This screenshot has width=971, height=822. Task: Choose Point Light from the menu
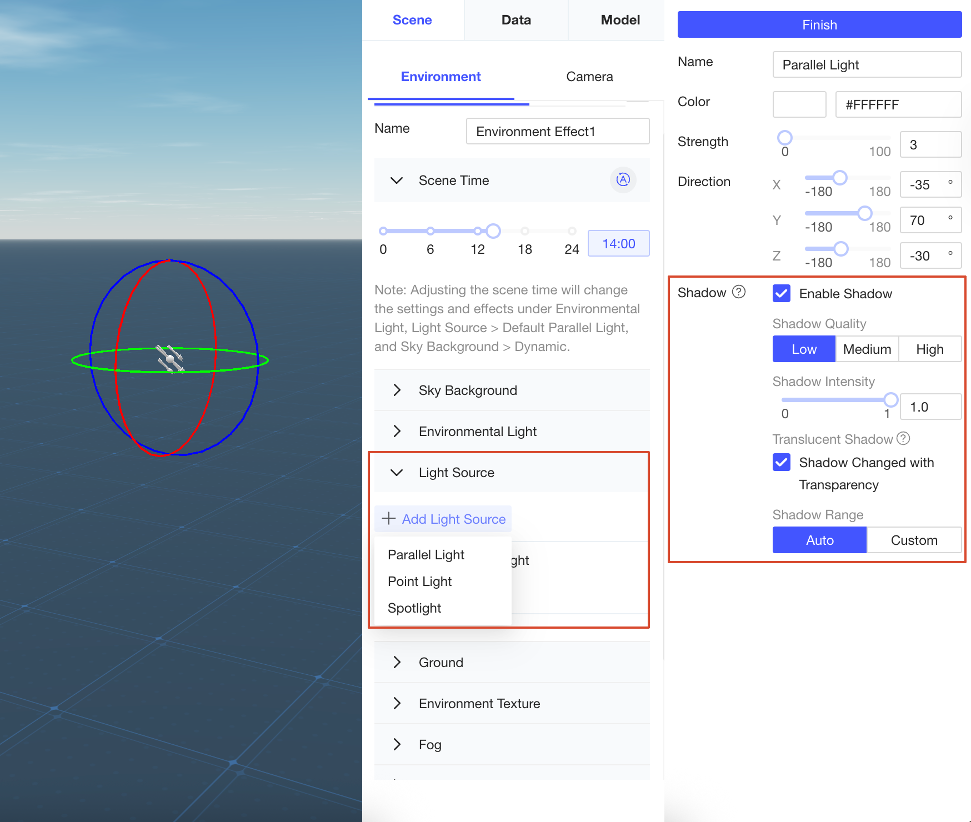click(x=443, y=581)
